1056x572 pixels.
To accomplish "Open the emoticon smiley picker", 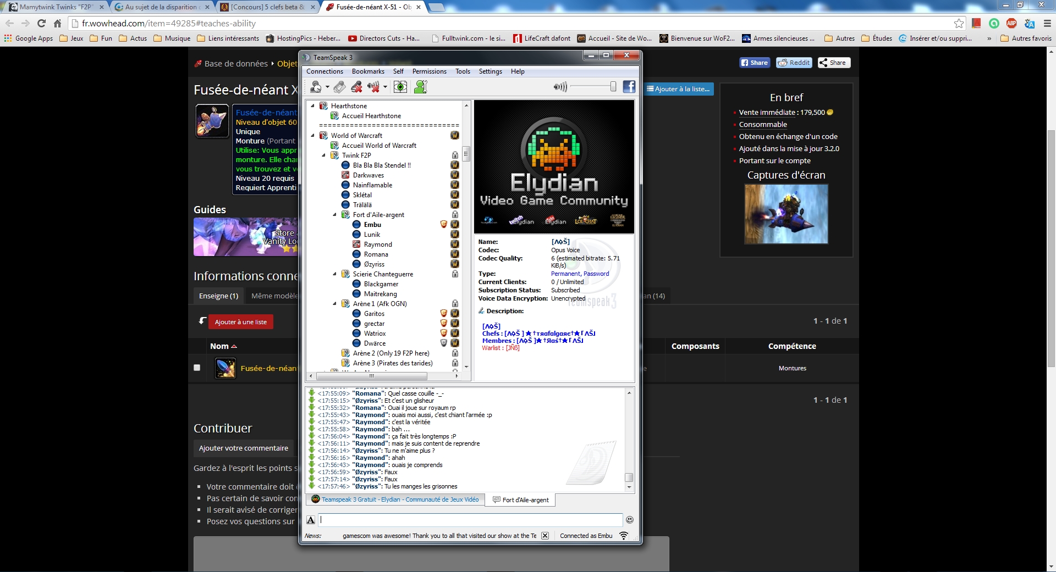I will 630,520.
